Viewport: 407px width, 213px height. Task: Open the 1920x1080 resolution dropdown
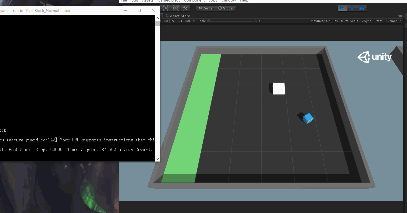pyautogui.click(x=178, y=21)
